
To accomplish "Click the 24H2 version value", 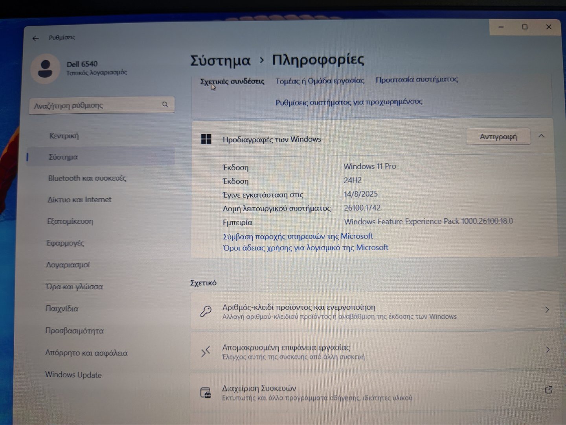I will pyautogui.click(x=353, y=180).
